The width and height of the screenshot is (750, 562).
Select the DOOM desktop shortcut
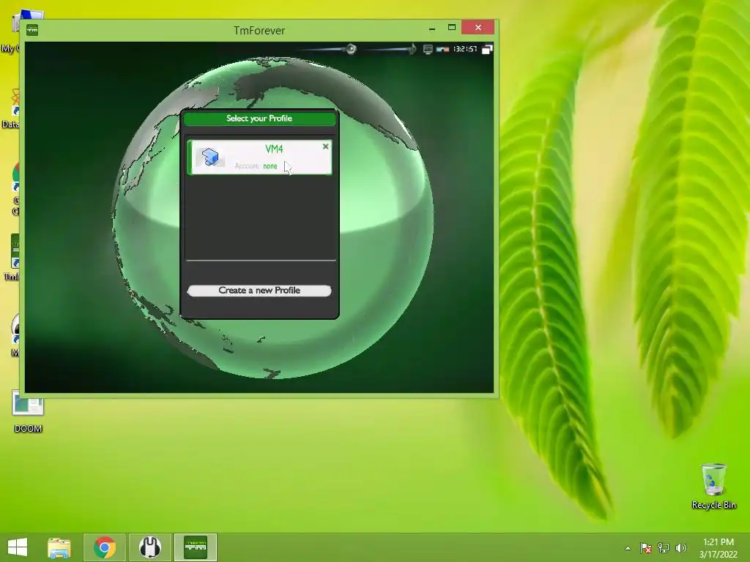click(28, 411)
